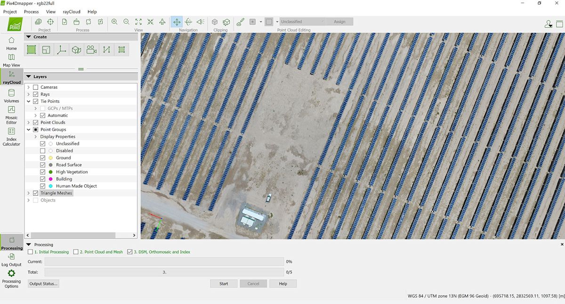Collapse the Point Groups layer
The image size is (565, 304).
(x=29, y=129)
